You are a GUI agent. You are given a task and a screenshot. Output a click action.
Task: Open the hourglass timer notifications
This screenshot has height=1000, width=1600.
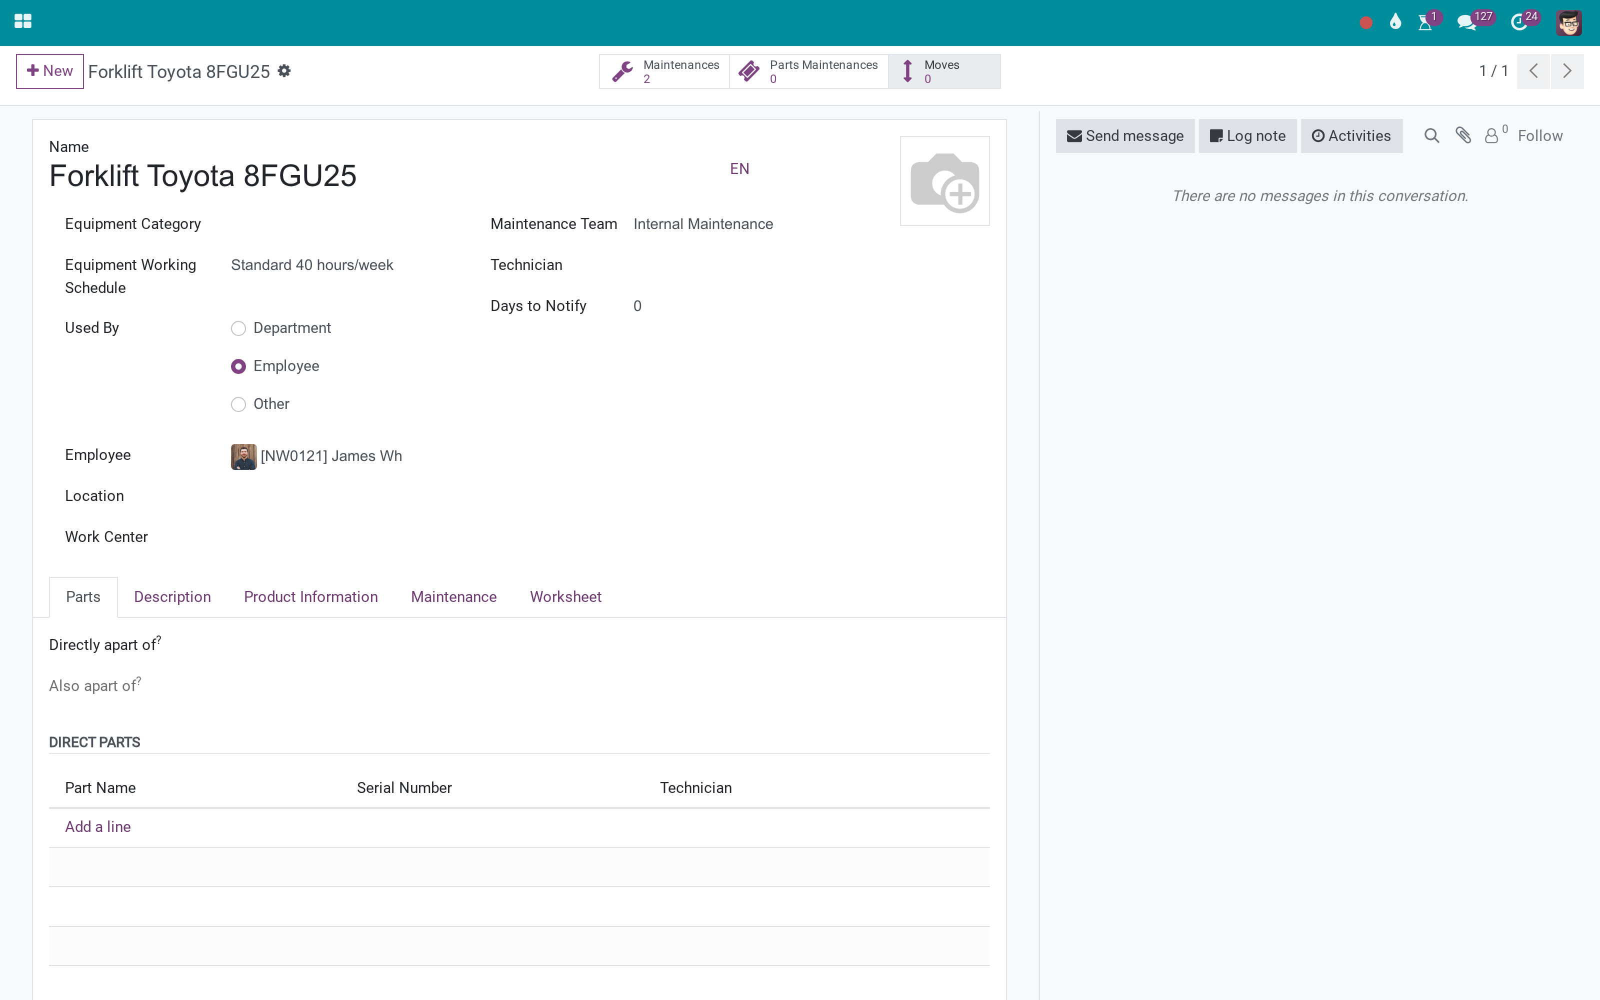tap(1425, 23)
